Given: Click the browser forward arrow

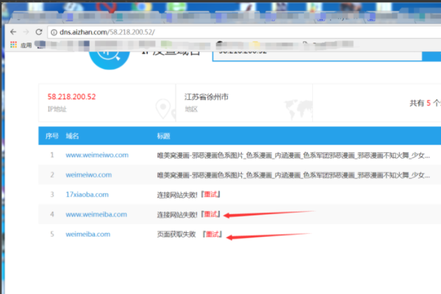Looking at the screenshot, I should (x=26, y=32).
